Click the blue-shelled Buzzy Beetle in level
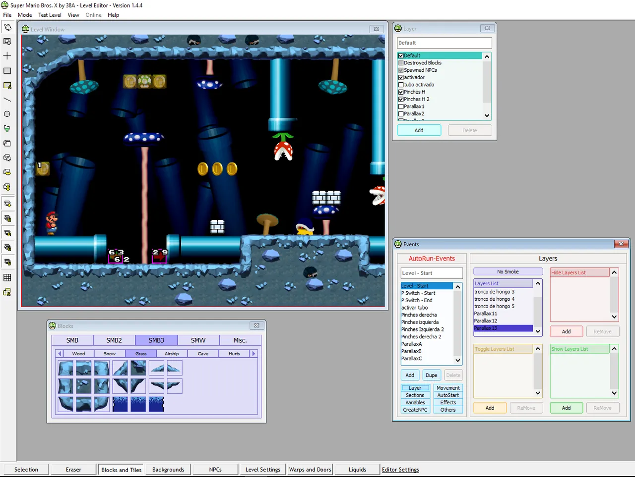Screen dimensions: 635x477 coord(305,227)
